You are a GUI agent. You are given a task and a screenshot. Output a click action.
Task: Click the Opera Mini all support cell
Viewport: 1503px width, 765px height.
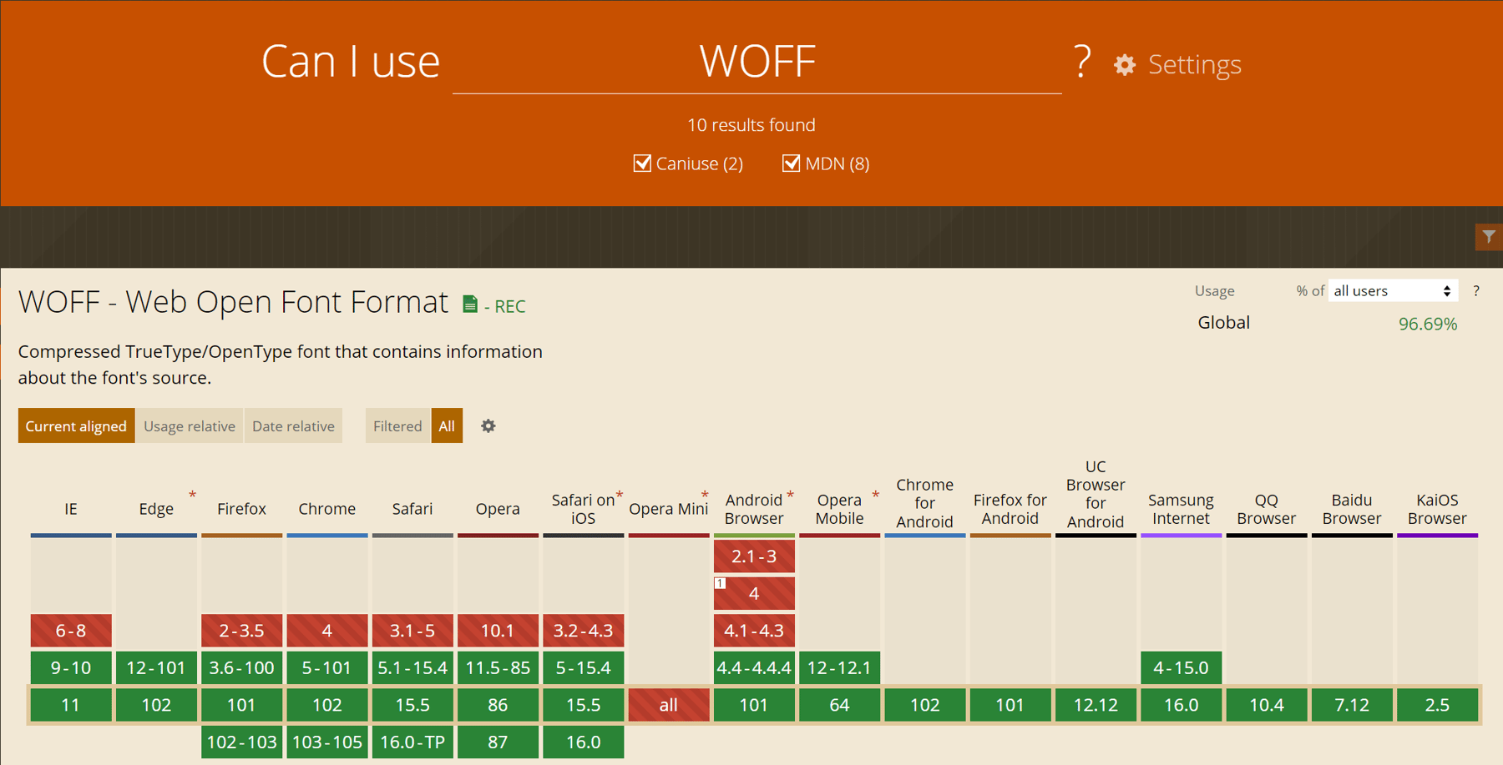pyautogui.click(x=668, y=704)
